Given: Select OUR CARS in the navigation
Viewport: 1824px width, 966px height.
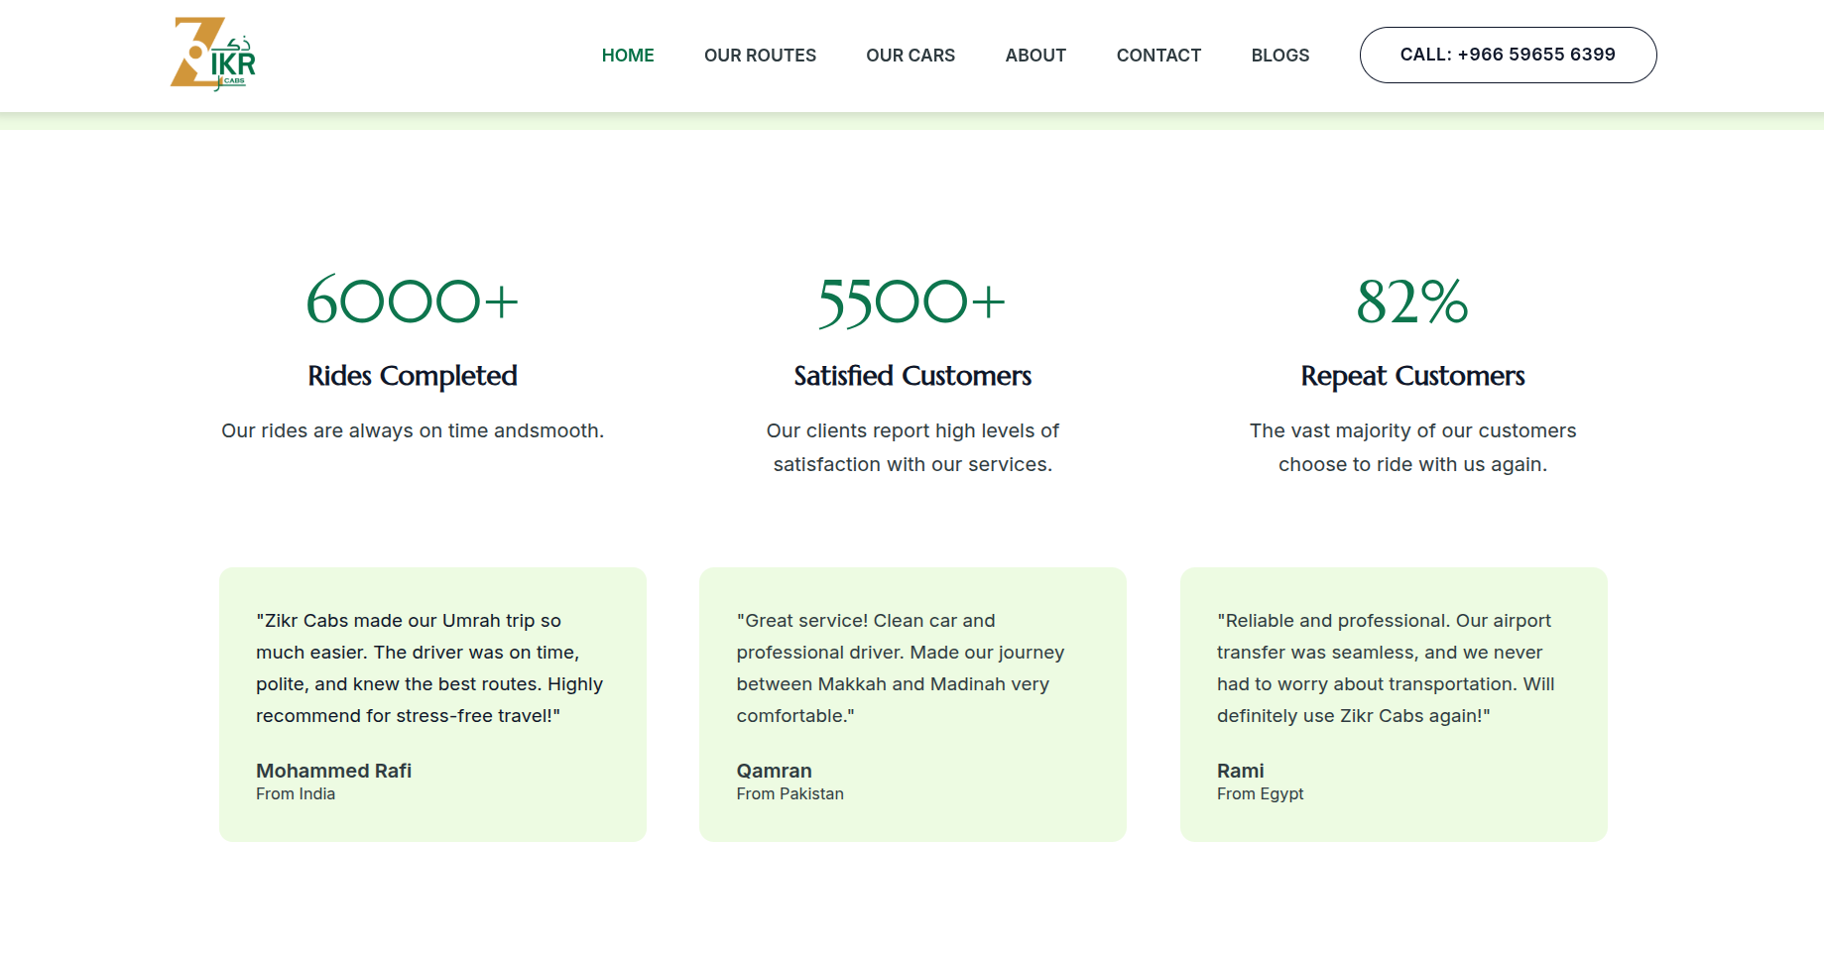Looking at the screenshot, I should coord(910,56).
